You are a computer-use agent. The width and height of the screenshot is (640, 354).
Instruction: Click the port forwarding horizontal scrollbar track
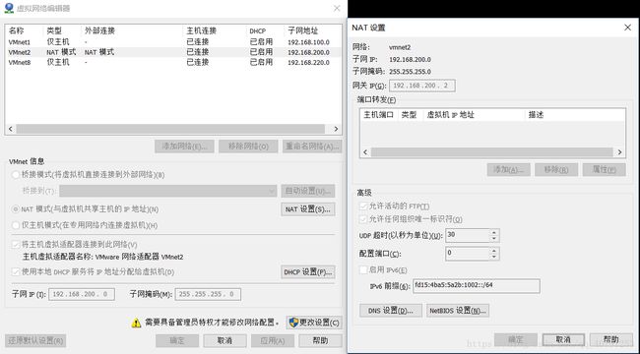pyautogui.click(x=492, y=152)
